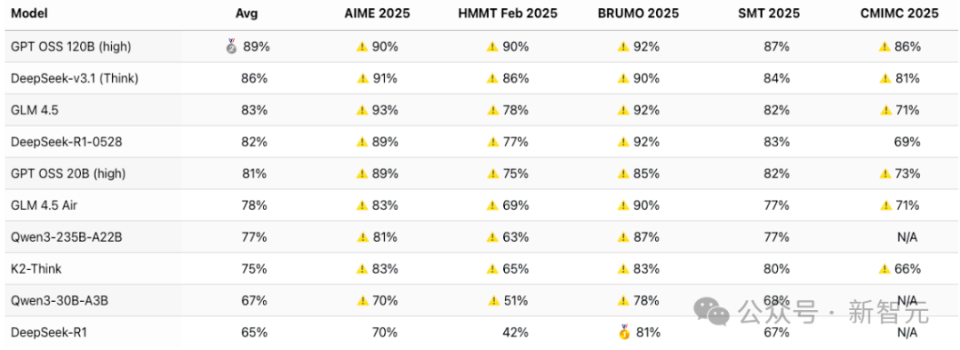960x350 pixels.
Task: Click the silver medal icon beside 89%
Action: click(231, 46)
